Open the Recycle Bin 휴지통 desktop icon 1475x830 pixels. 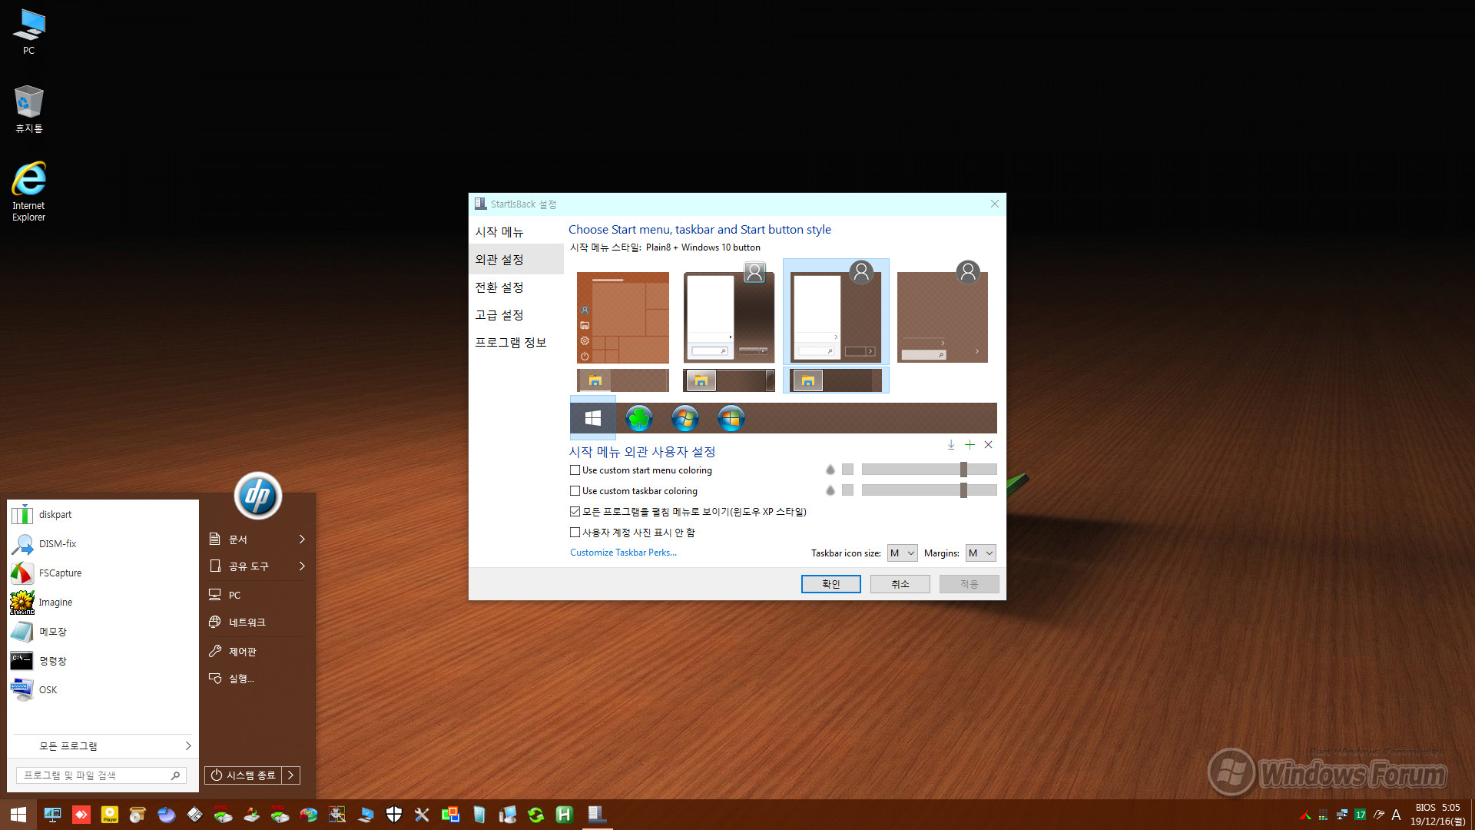tap(28, 109)
